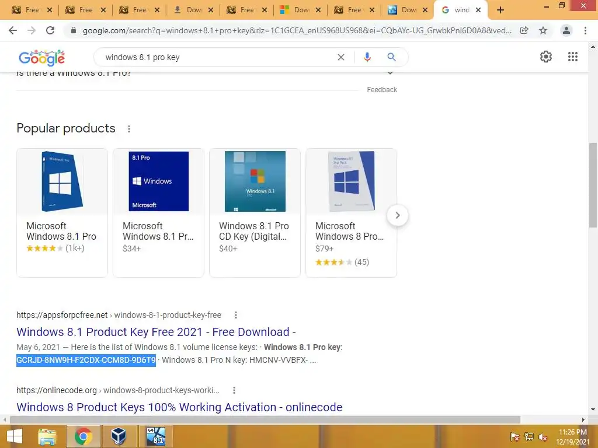Screen dimensions: 598x448
Task: Open appsforpcfree.net URL breadcrumb
Action: click(x=119, y=315)
